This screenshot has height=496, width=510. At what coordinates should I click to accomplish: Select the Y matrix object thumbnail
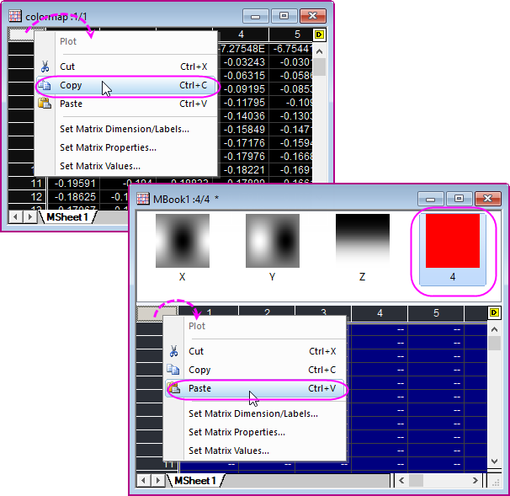(x=273, y=241)
